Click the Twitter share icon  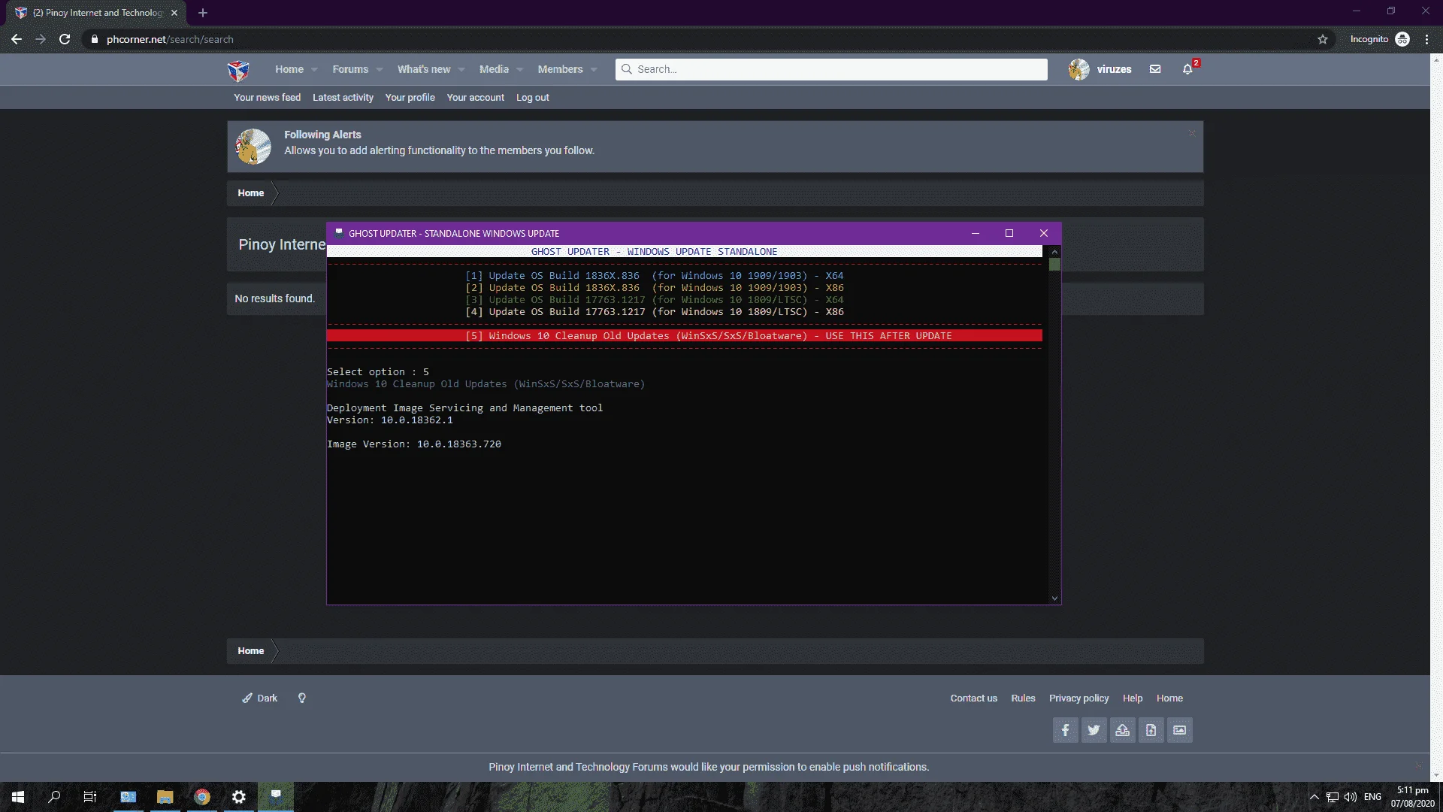tap(1094, 730)
